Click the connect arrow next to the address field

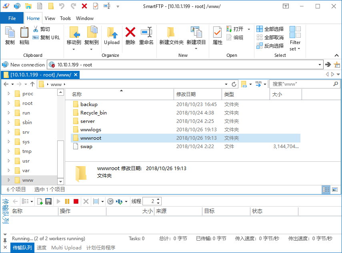point(328,64)
